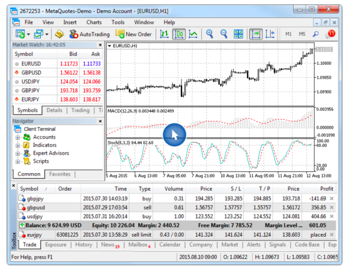The height and width of the screenshot is (271, 349).
Task: Tile chart windows icon
Action: [x=238, y=34]
